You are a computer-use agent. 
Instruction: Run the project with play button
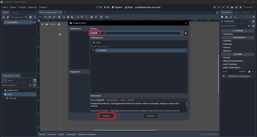click(x=215, y=7)
